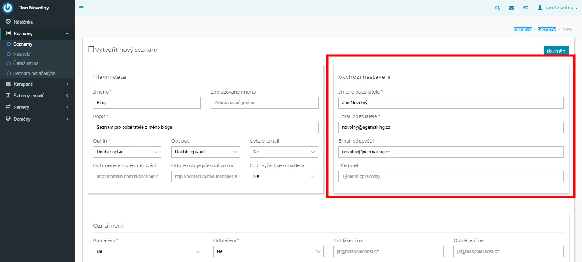
Task: Click the power logo icon top-left
Action: click(x=8, y=8)
